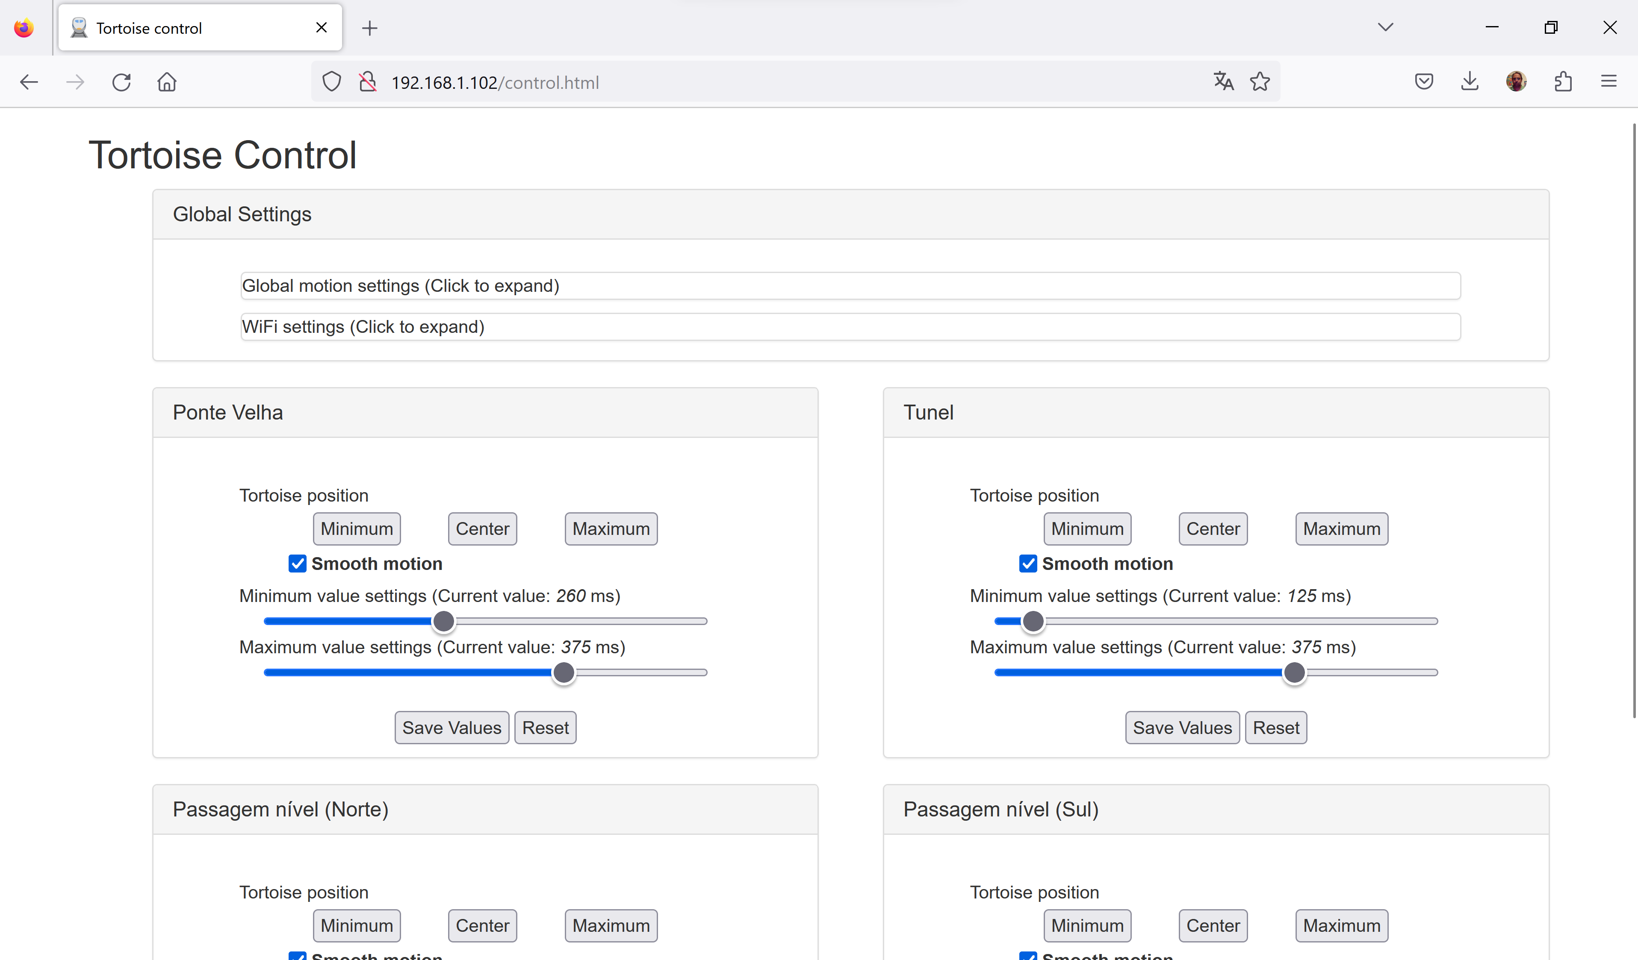Move Ponte Velha tortoise to Center
This screenshot has height=960, width=1638.
pos(482,529)
